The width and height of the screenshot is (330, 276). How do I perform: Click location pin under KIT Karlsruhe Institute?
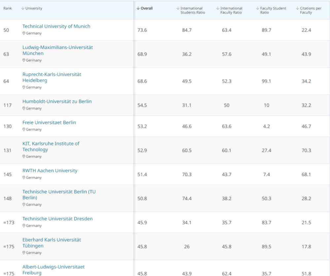click(24, 157)
